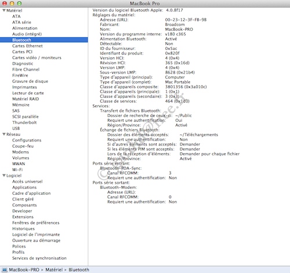This screenshot has width=290, height=273.
Task: Open the USB entry
Action: tap(16, 128)
